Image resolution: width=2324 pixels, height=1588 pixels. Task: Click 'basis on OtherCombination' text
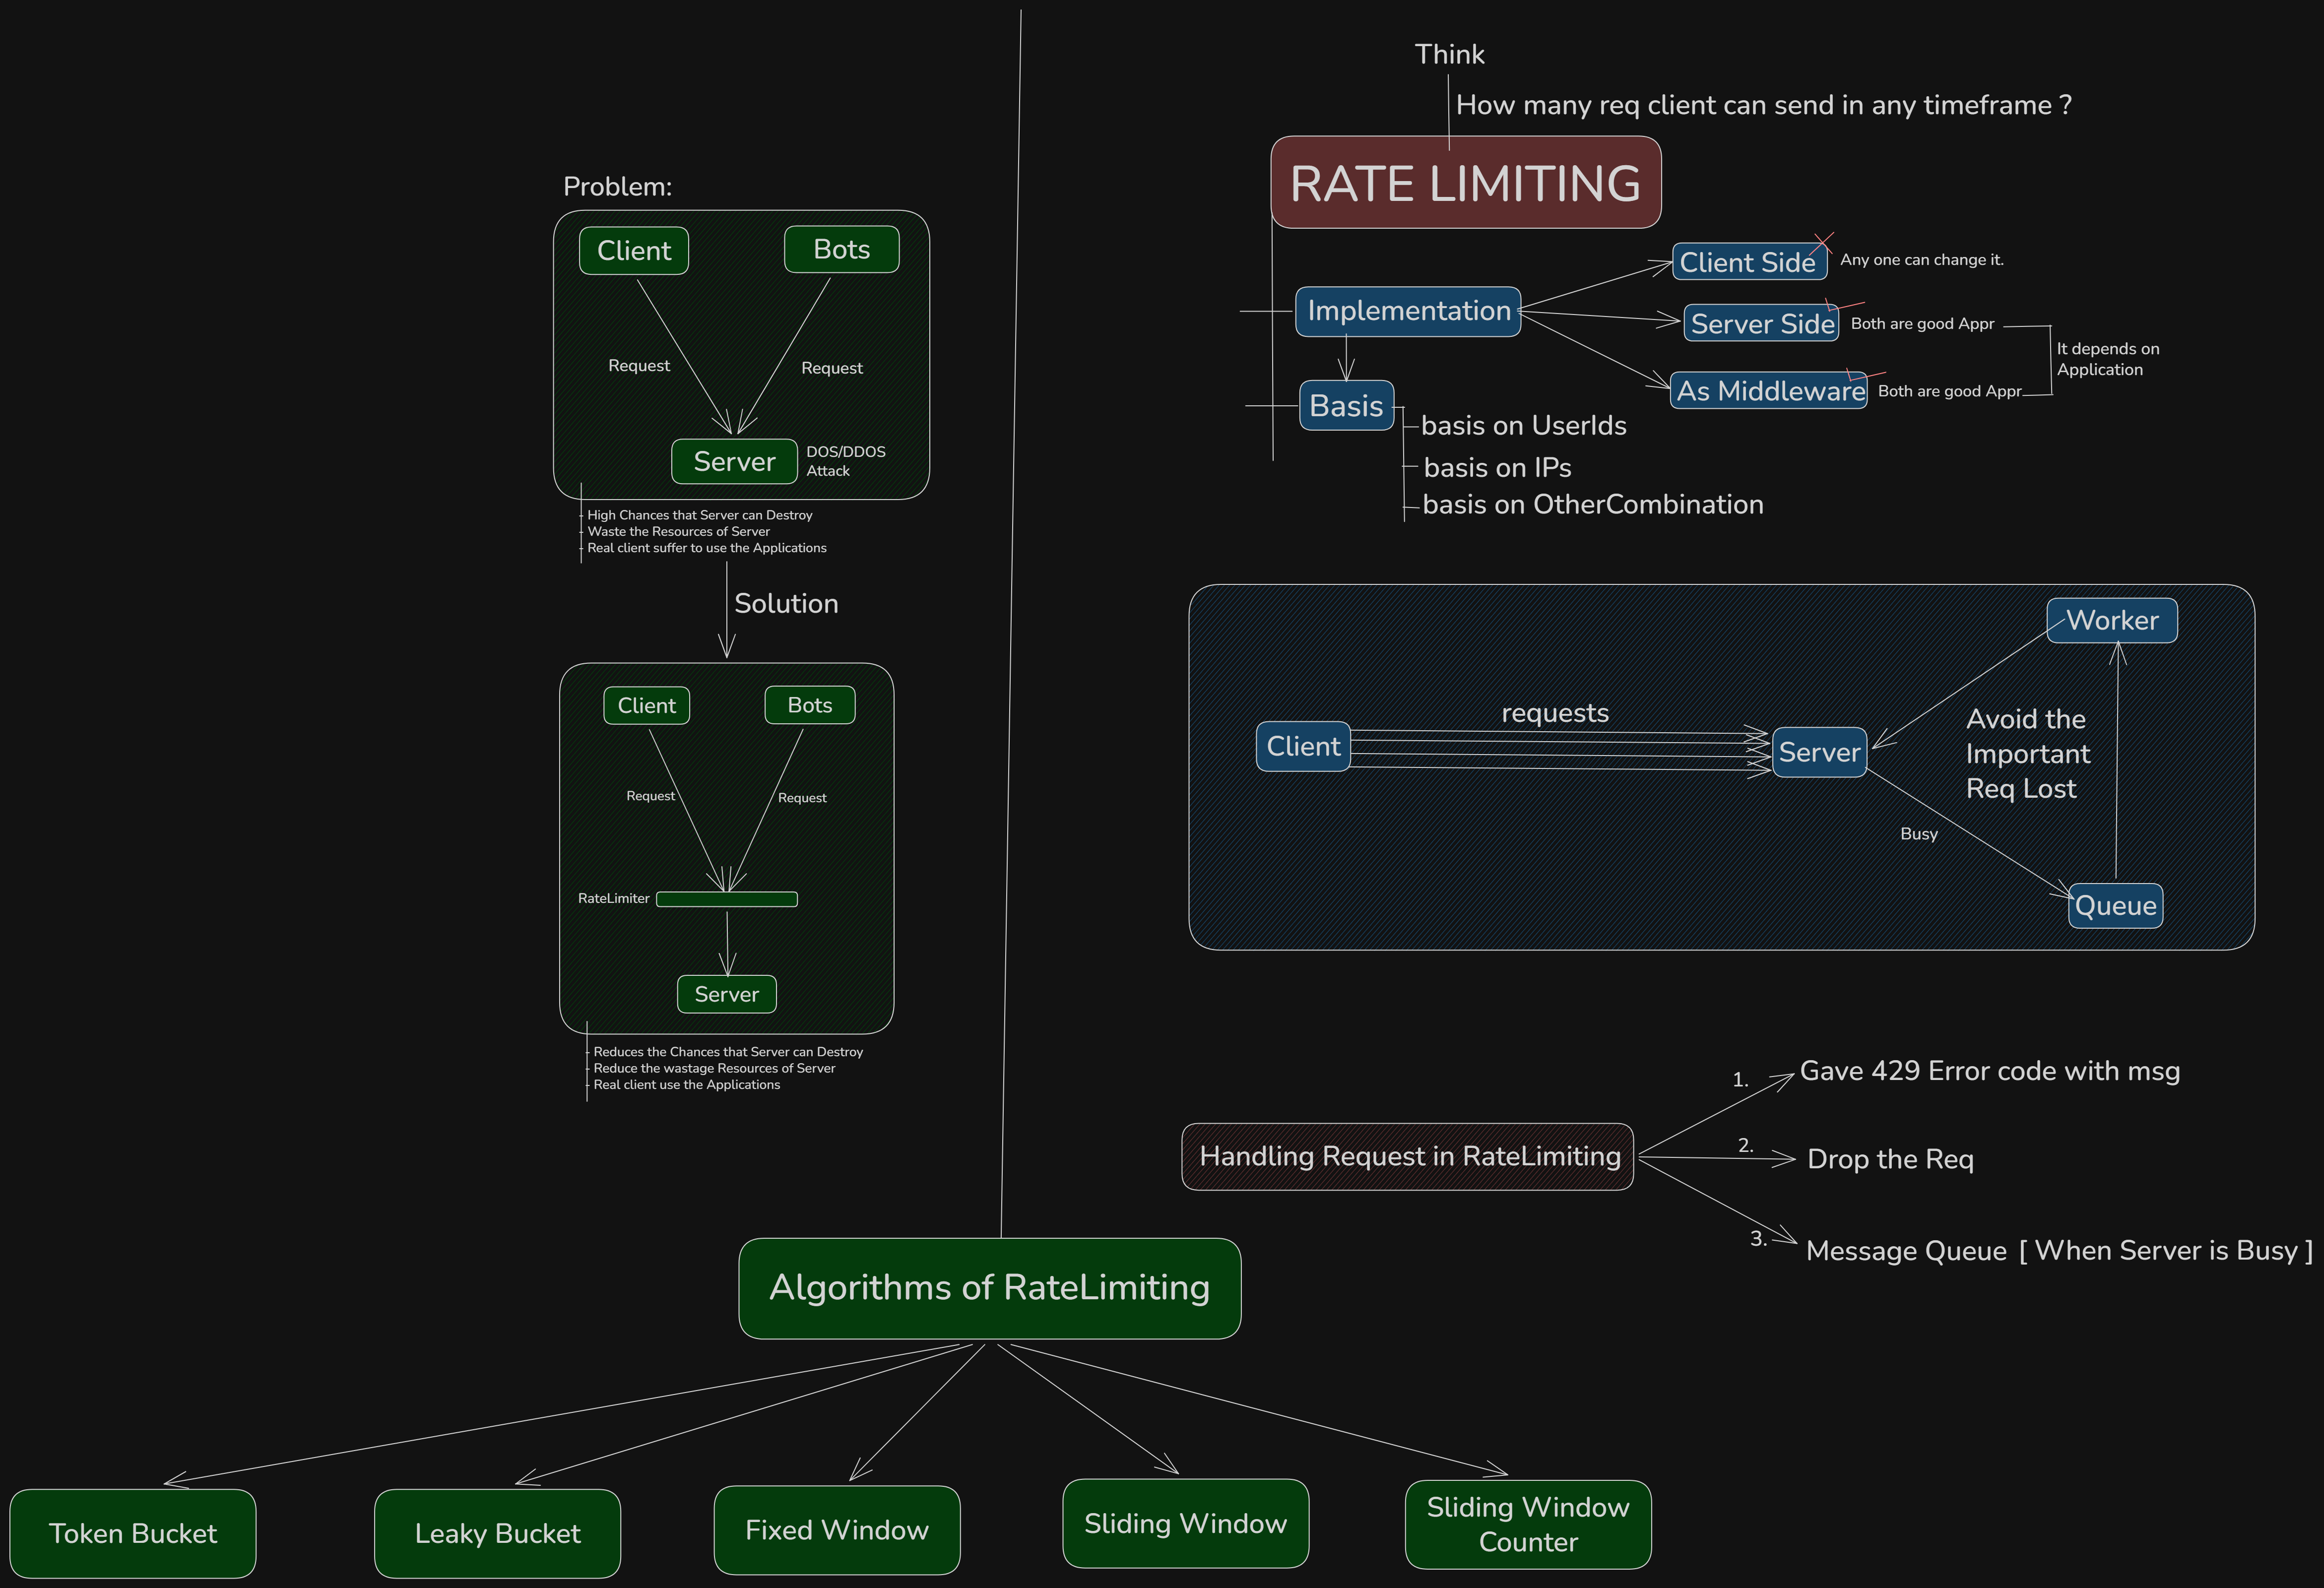point(1593,504)
